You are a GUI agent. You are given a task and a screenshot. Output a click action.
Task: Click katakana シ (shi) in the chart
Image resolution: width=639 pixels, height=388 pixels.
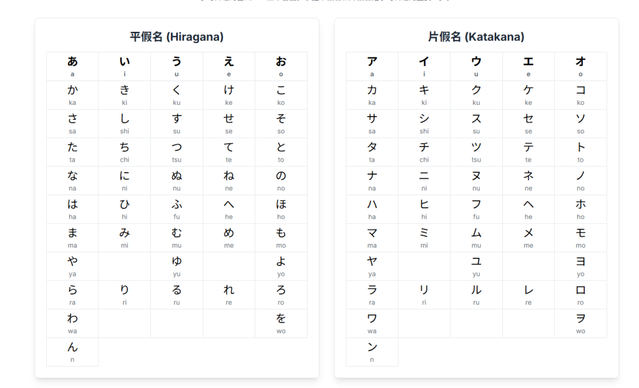[x=424, y=124]
